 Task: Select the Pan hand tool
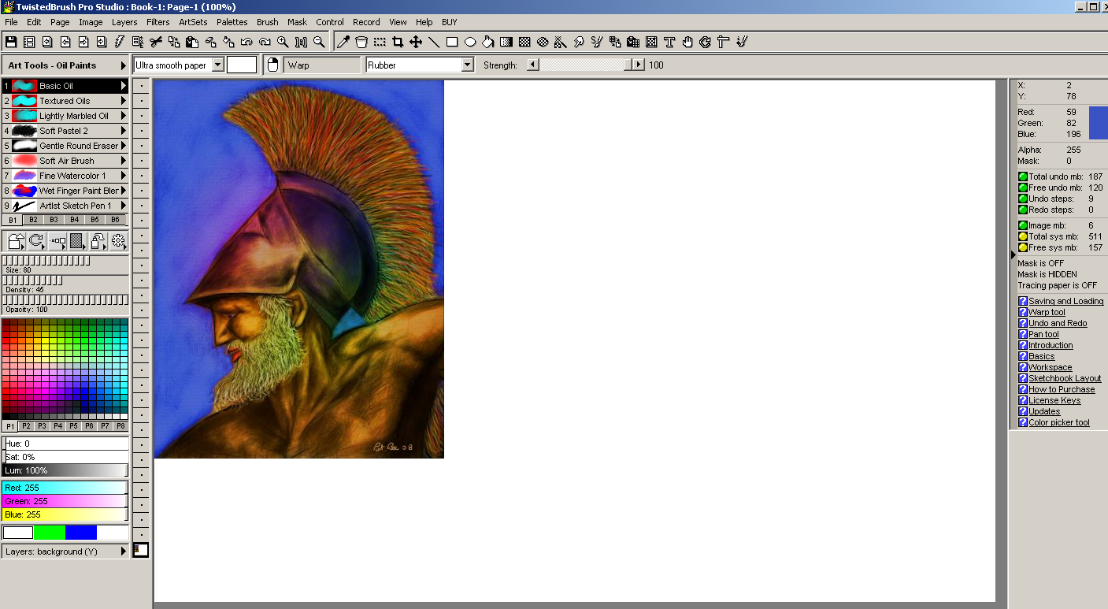[687, 42]
